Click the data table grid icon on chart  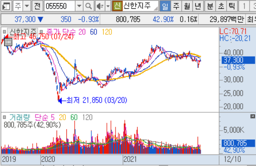coord(8,42)
